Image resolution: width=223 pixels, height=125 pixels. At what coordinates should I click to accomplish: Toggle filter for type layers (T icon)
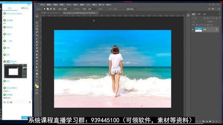[x=211, y=18]
